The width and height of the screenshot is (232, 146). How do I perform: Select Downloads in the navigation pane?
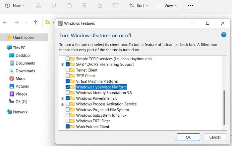tap(22, 71)
